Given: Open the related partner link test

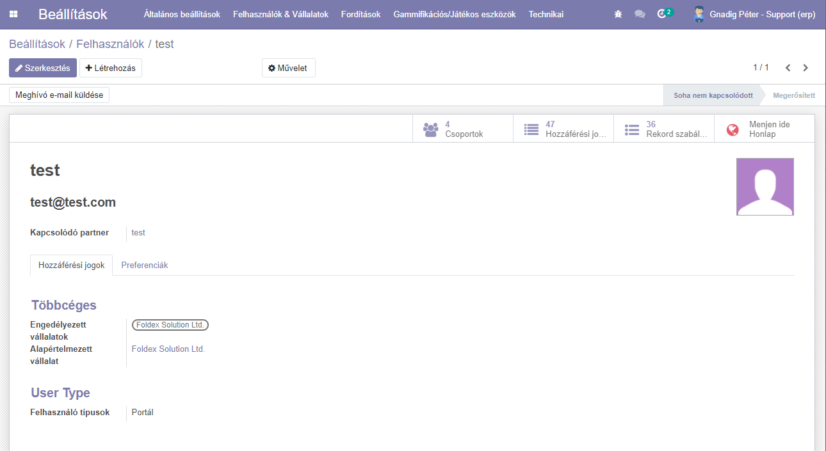Looking at the screenshot, I should tap(138, 233).
